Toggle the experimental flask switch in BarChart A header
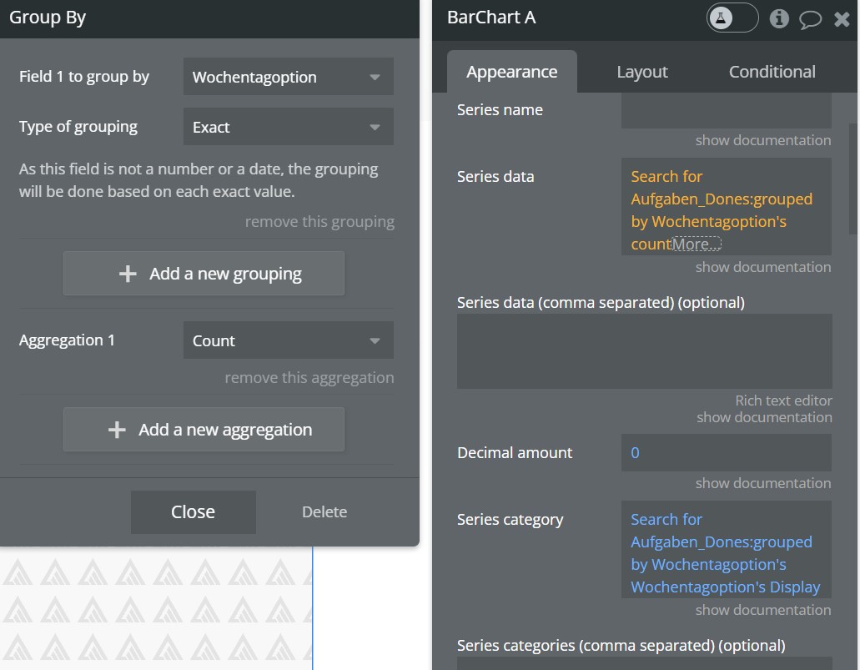 coord(732,18)
